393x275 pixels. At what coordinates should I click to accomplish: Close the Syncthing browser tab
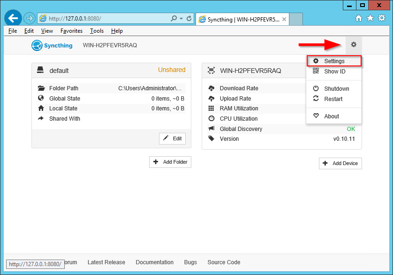point(284,19)
